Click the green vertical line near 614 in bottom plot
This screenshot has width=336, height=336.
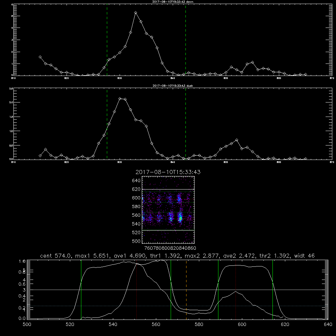tap(272, 290)
